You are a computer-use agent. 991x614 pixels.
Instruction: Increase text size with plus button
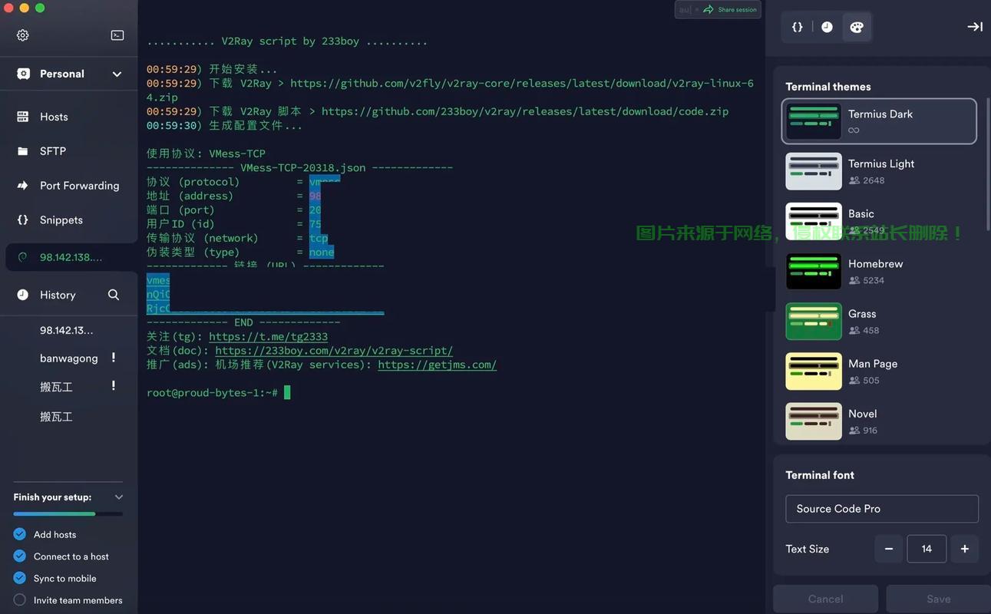(964, 549)
